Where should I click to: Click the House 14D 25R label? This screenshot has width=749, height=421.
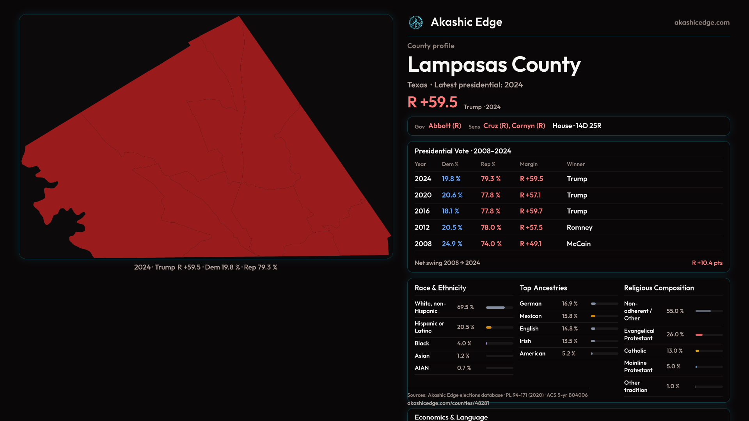pos(577,126)
